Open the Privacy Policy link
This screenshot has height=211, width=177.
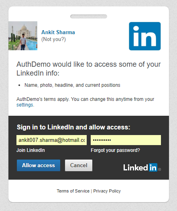[x=107, y=191]
